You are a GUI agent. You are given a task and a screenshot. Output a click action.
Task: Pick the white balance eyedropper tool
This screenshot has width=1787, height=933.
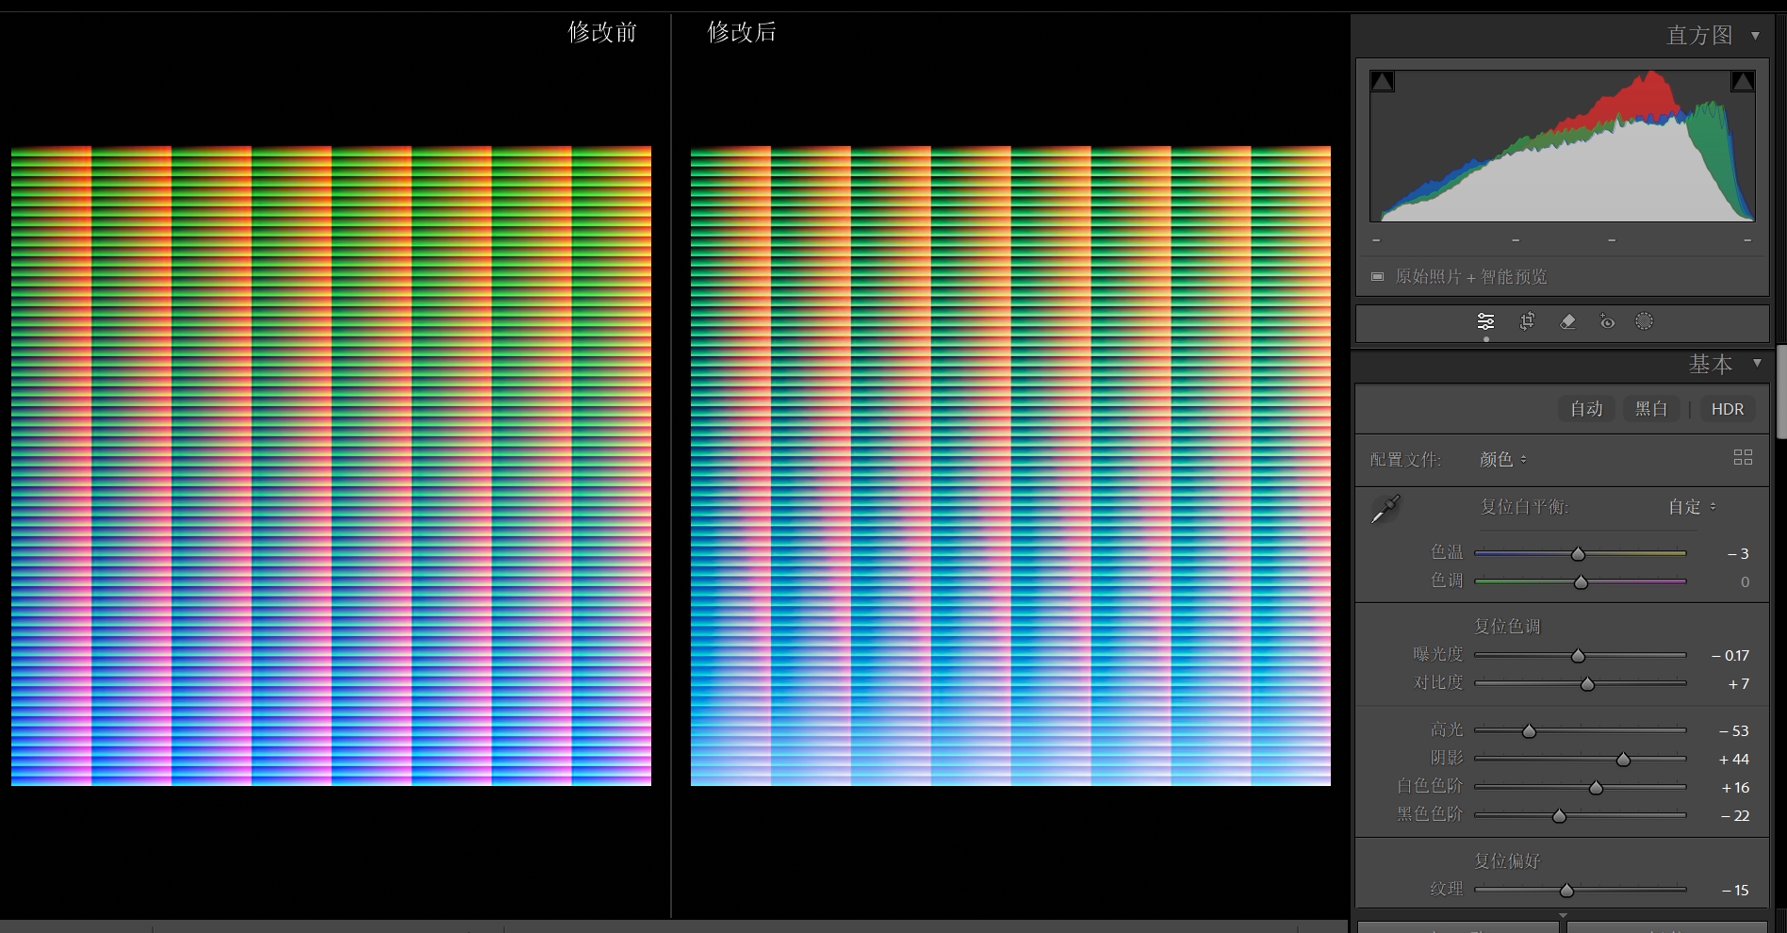(1385, 509)
